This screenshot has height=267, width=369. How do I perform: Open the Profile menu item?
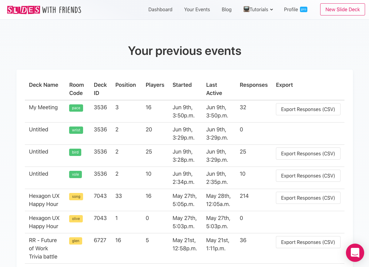tap(291, 9)
